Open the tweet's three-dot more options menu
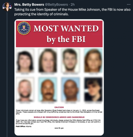133x137 pixels. pyautogui.click(x=129, y=4)
